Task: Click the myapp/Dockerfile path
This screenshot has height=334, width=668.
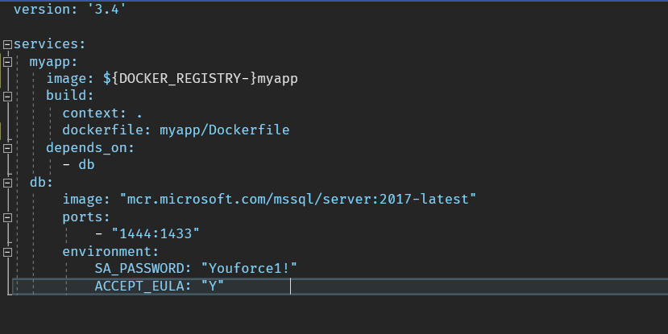Action: pos(225,130)
